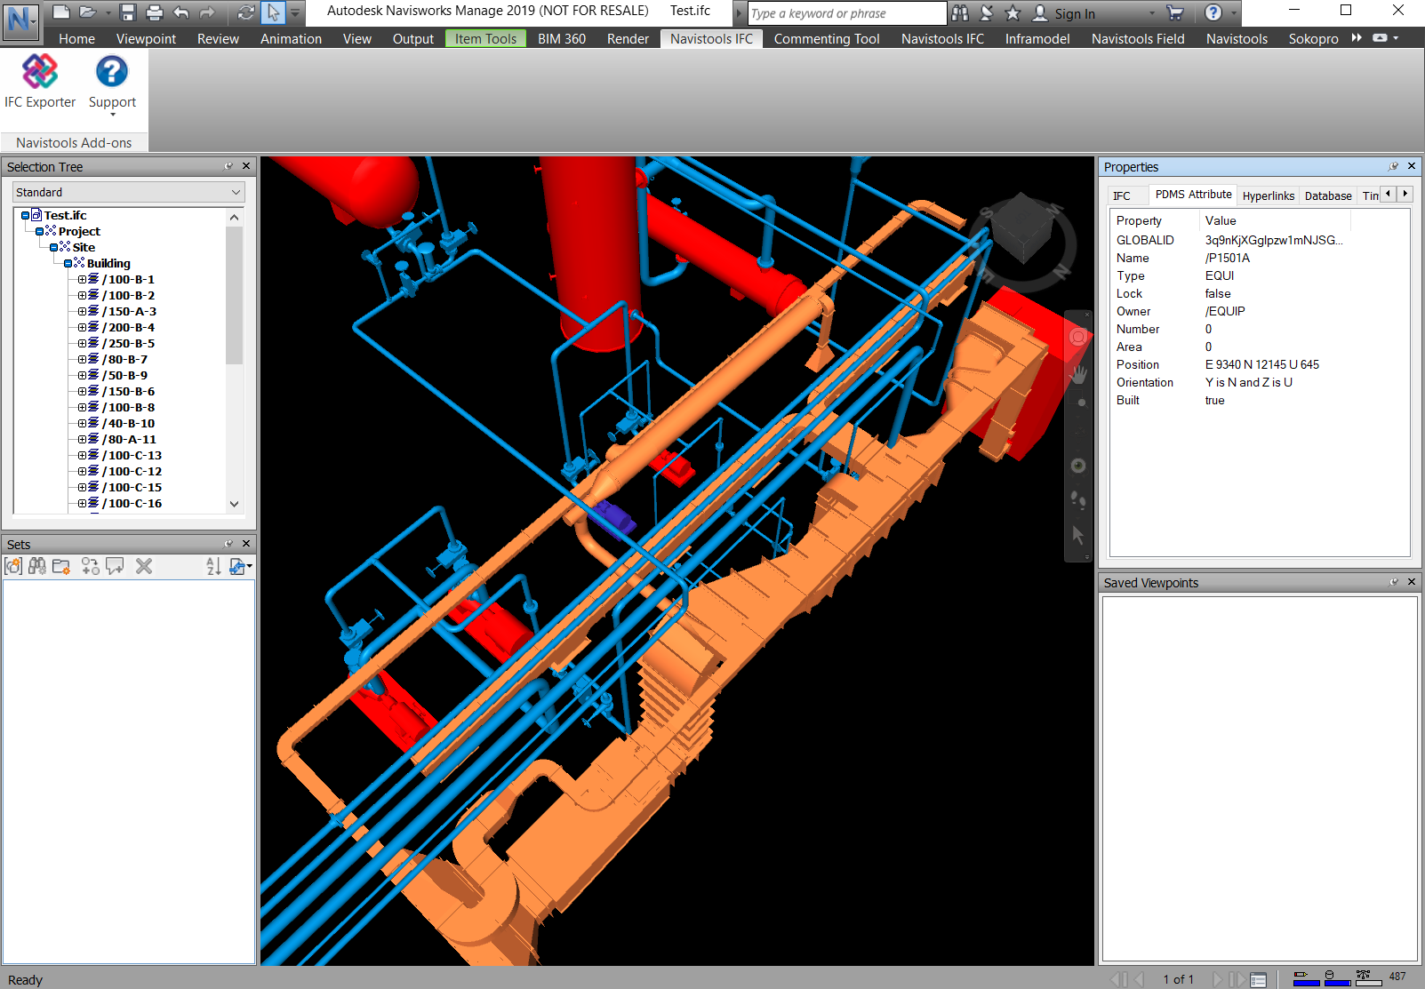
Task: Open the Standard dropdown in Selection Tree
Action: click(128, 192)
